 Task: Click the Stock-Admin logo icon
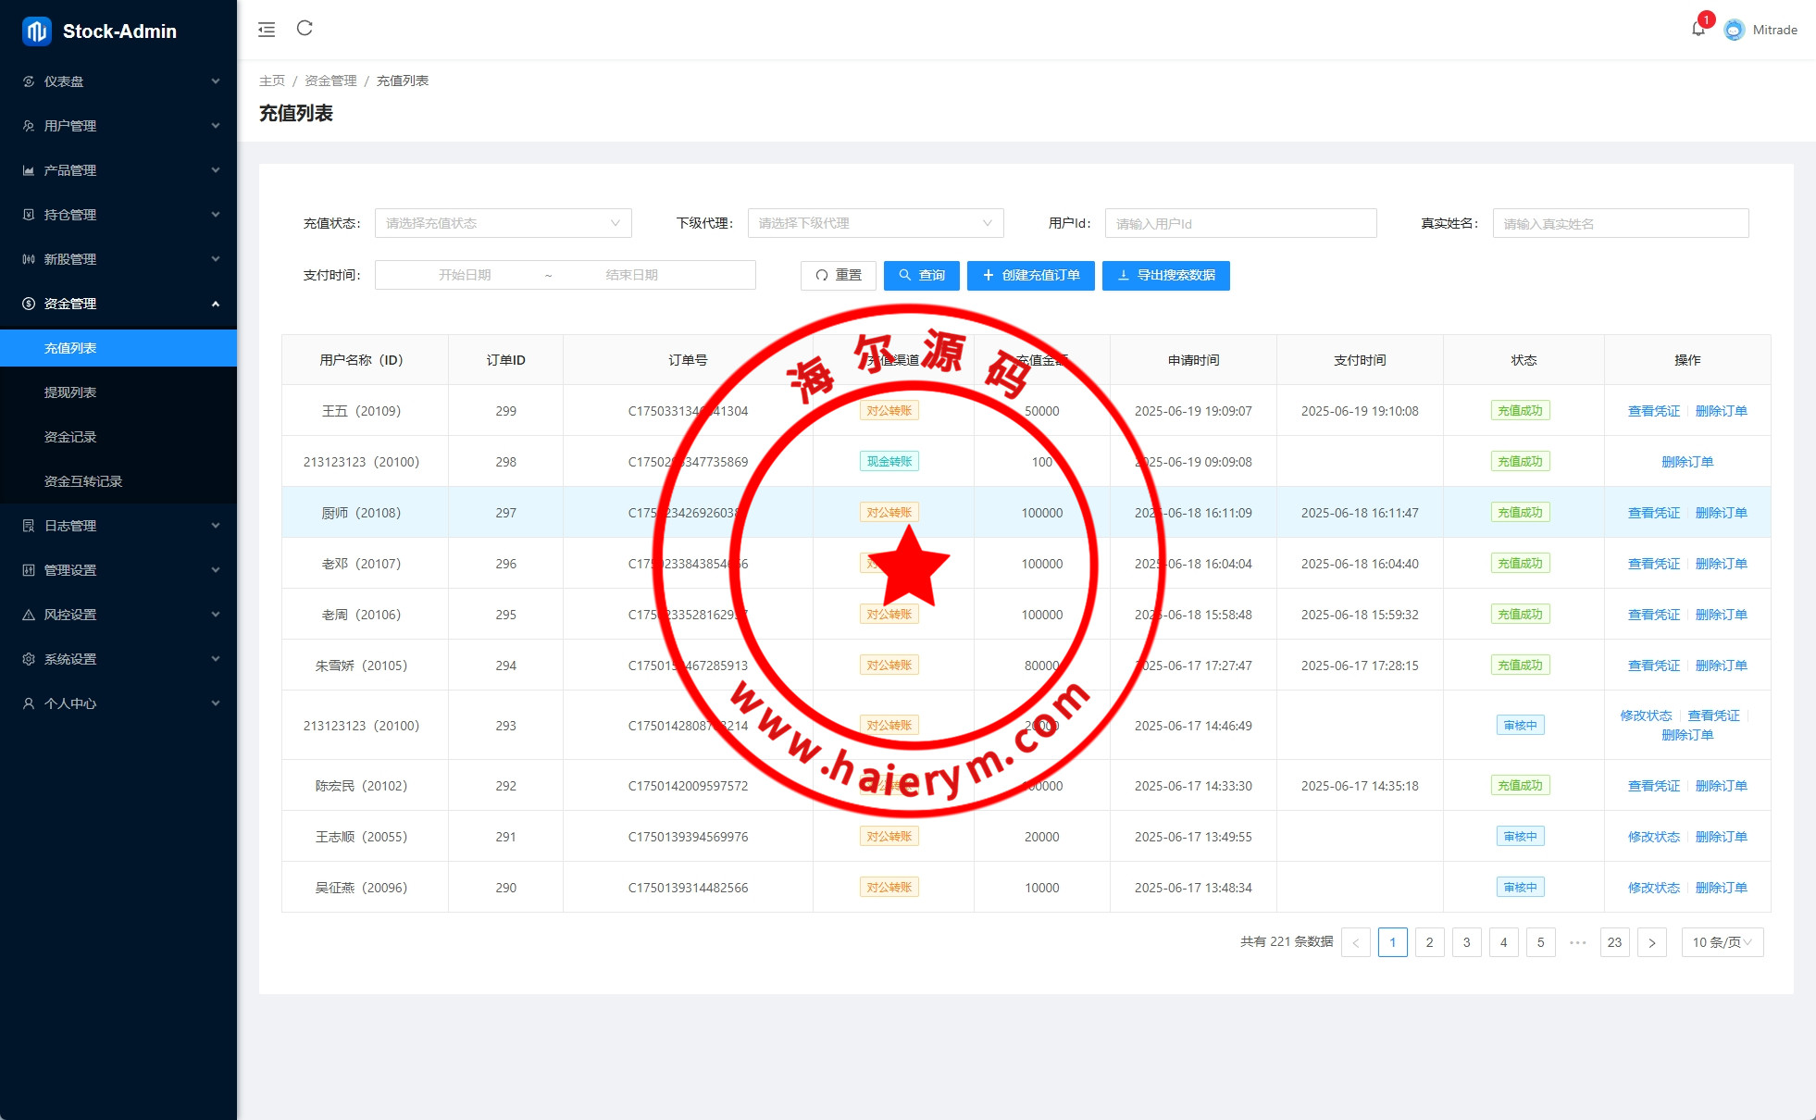click(36, 31)
